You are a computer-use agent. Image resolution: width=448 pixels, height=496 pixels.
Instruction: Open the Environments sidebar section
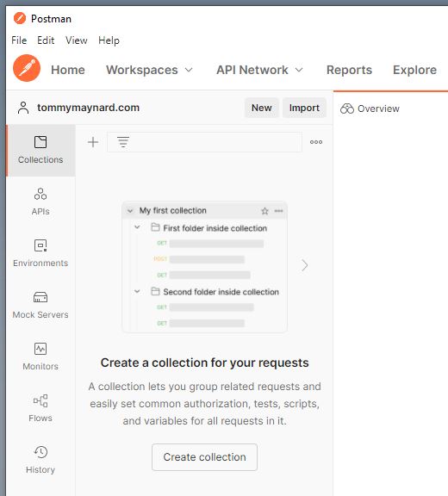pos(40,253)
